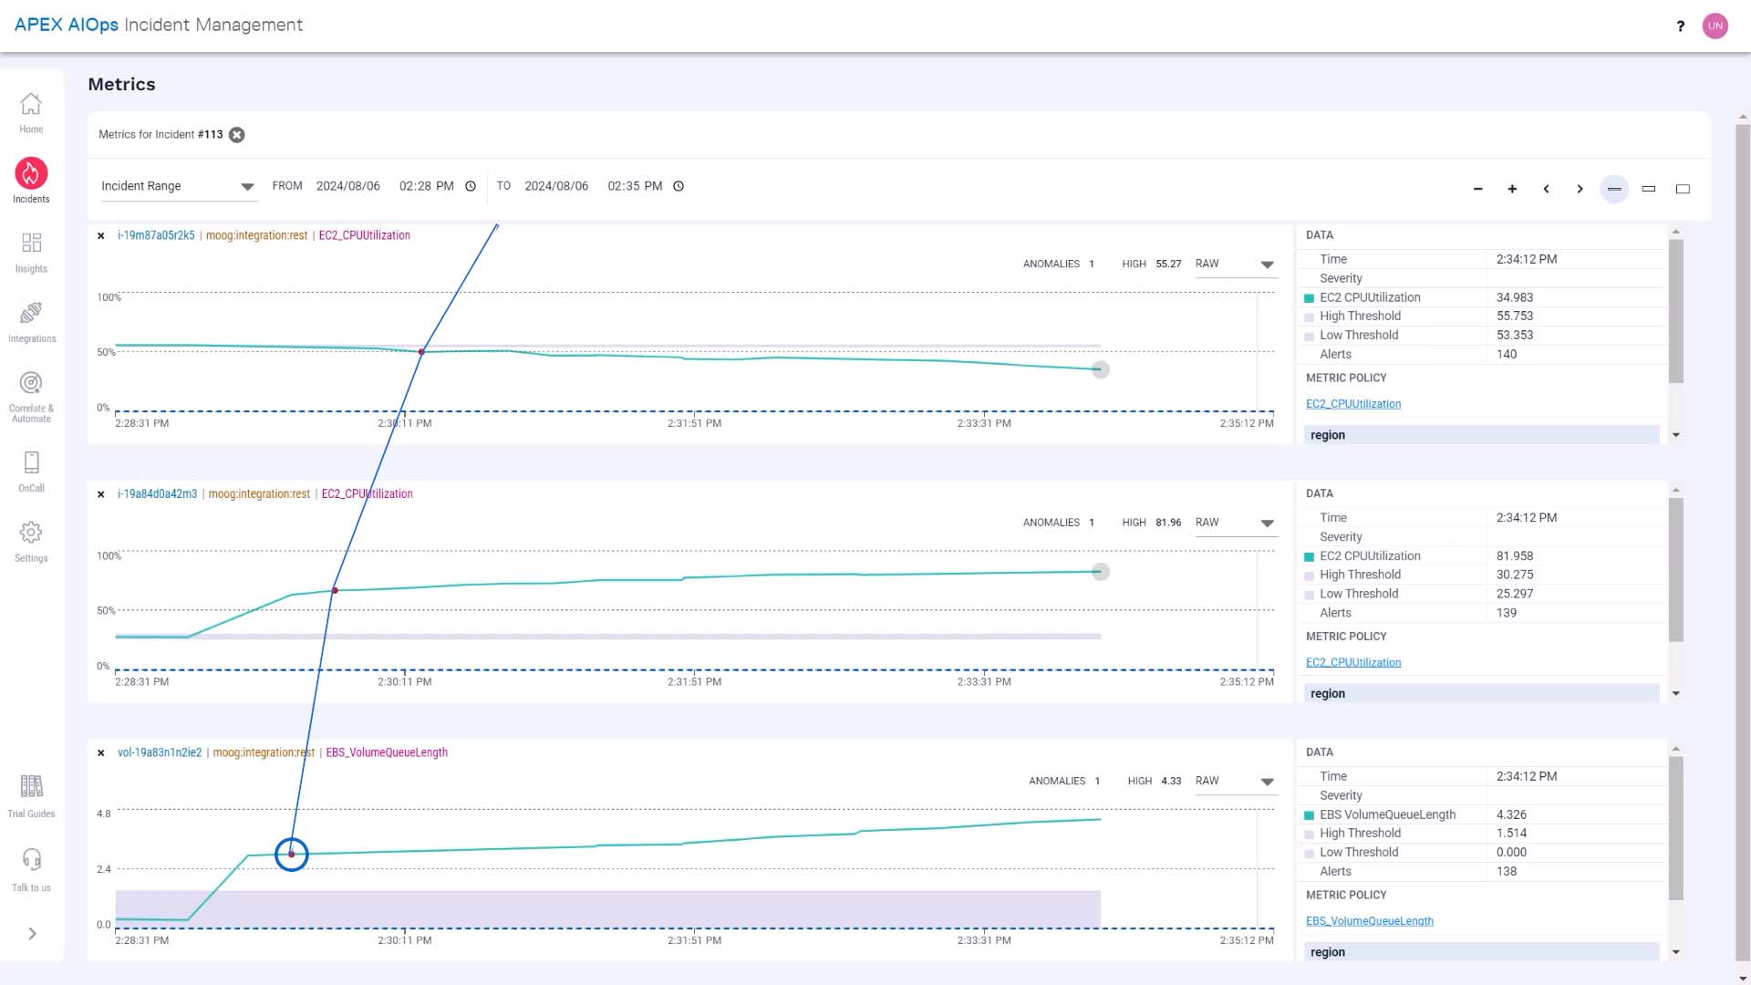The width and height of the screenshot is (1751, 985).
Task: Click anomaly point on first CPU chart
Action: 421,352
